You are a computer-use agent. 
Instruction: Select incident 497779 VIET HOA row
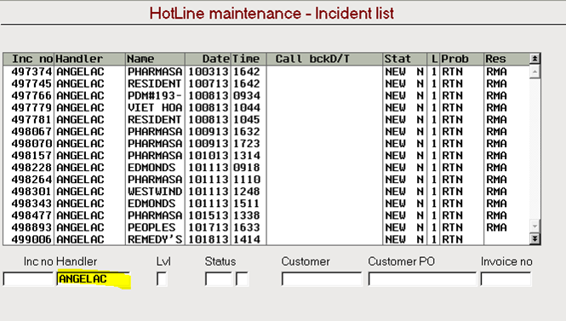pyautogui.click(x=266, y=107)
